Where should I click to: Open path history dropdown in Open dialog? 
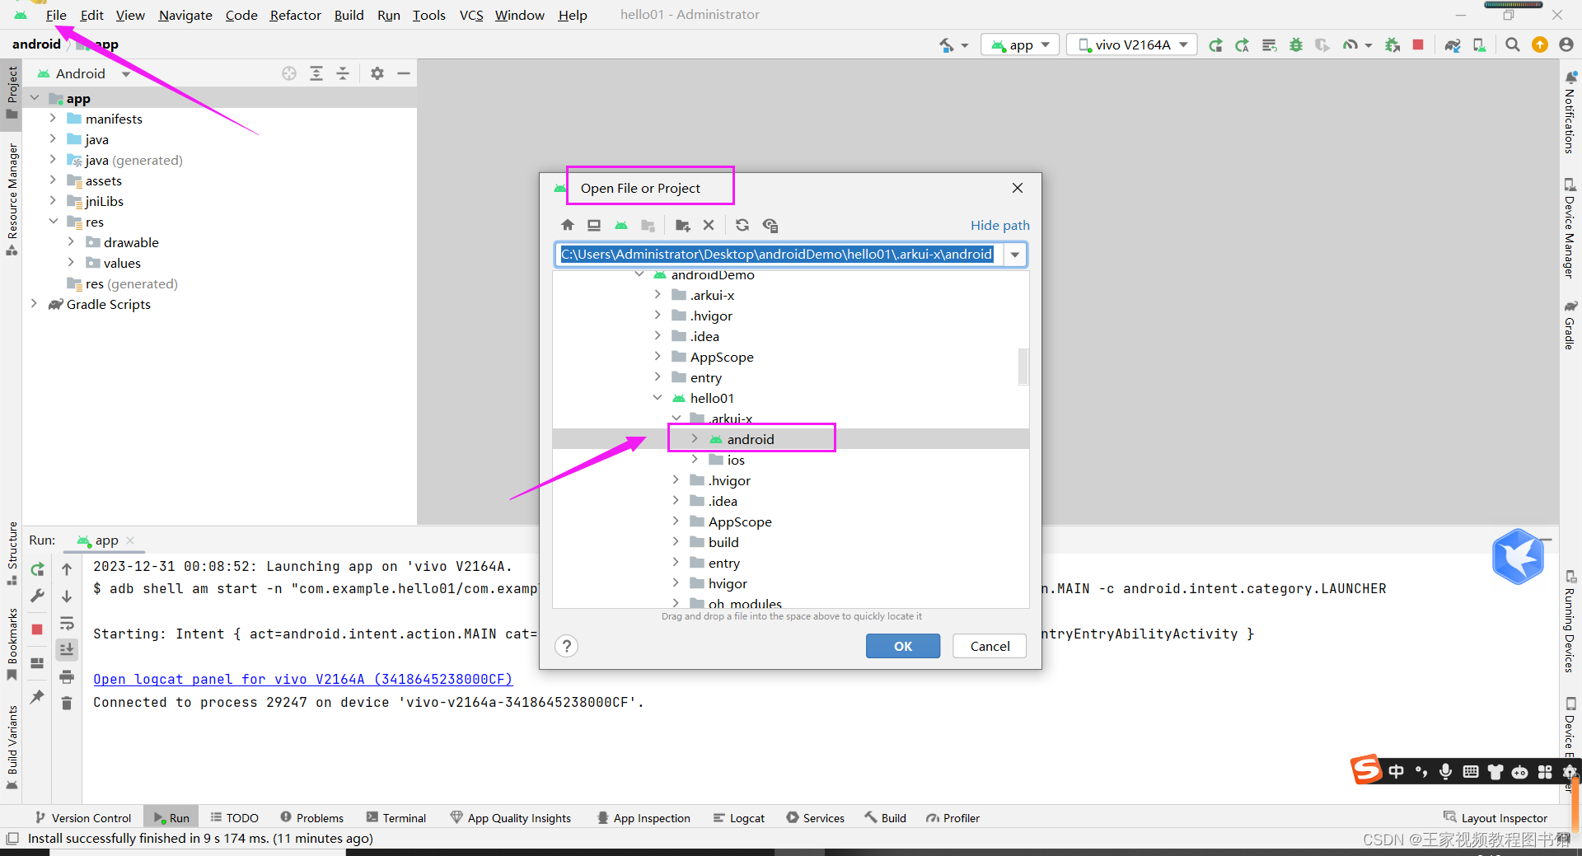click(1015, 255)
